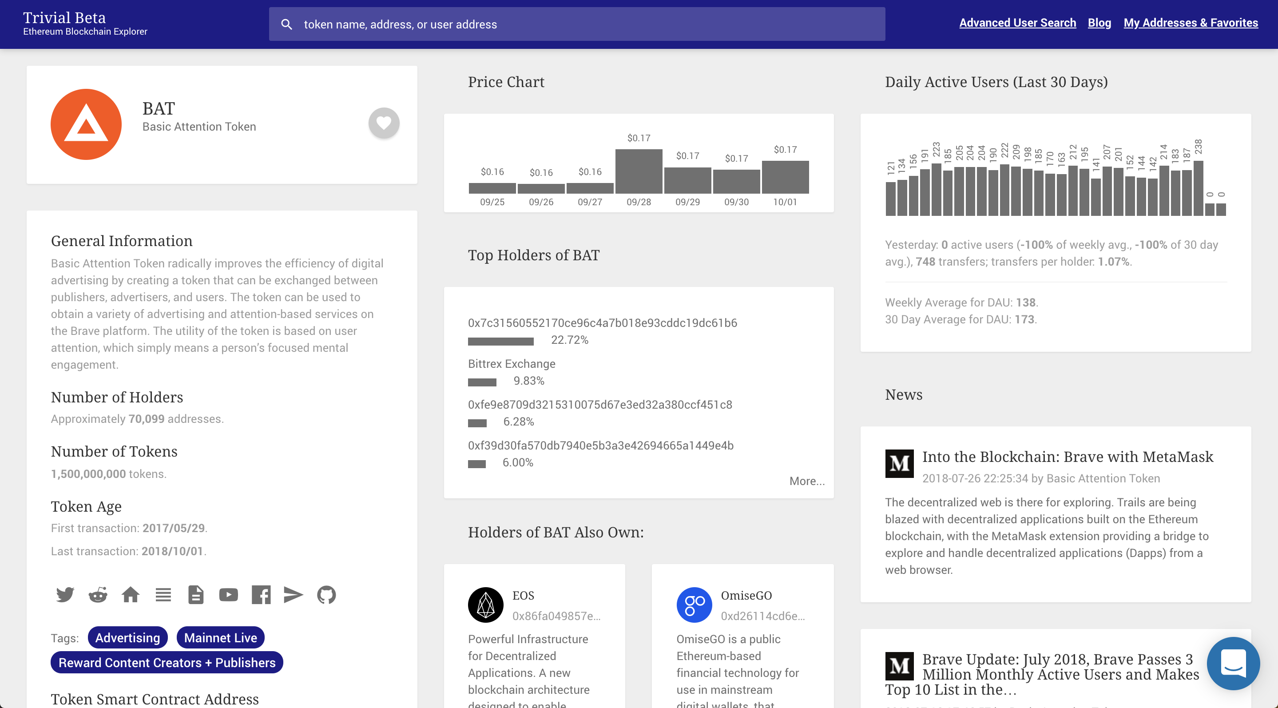Focus the token name search field
1278x708 pixels.
pos(577,24)
